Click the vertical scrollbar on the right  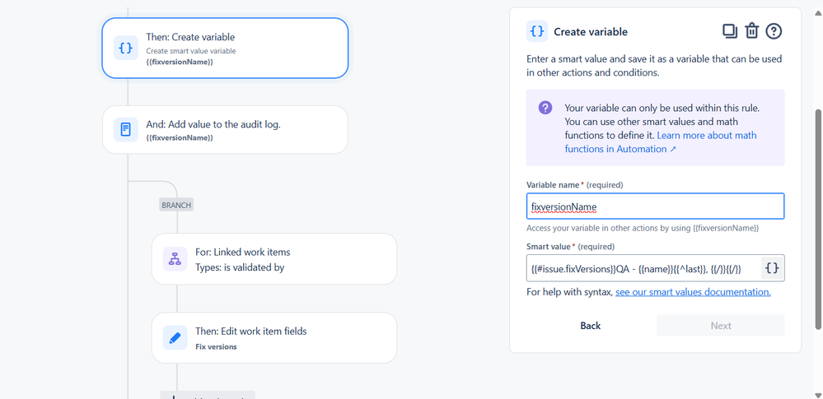pyautogui.click(x=818, y=220)
